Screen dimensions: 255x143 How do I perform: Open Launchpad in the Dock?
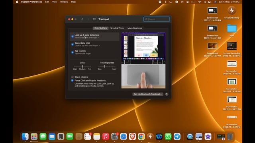[x=34, y=137]
